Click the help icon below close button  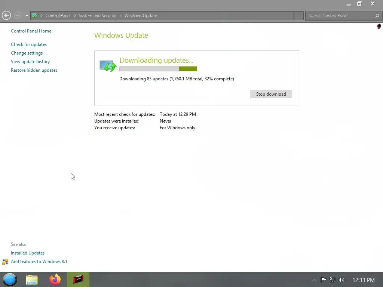tap(379, 26)
